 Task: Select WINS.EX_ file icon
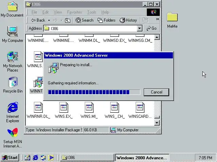64,107
